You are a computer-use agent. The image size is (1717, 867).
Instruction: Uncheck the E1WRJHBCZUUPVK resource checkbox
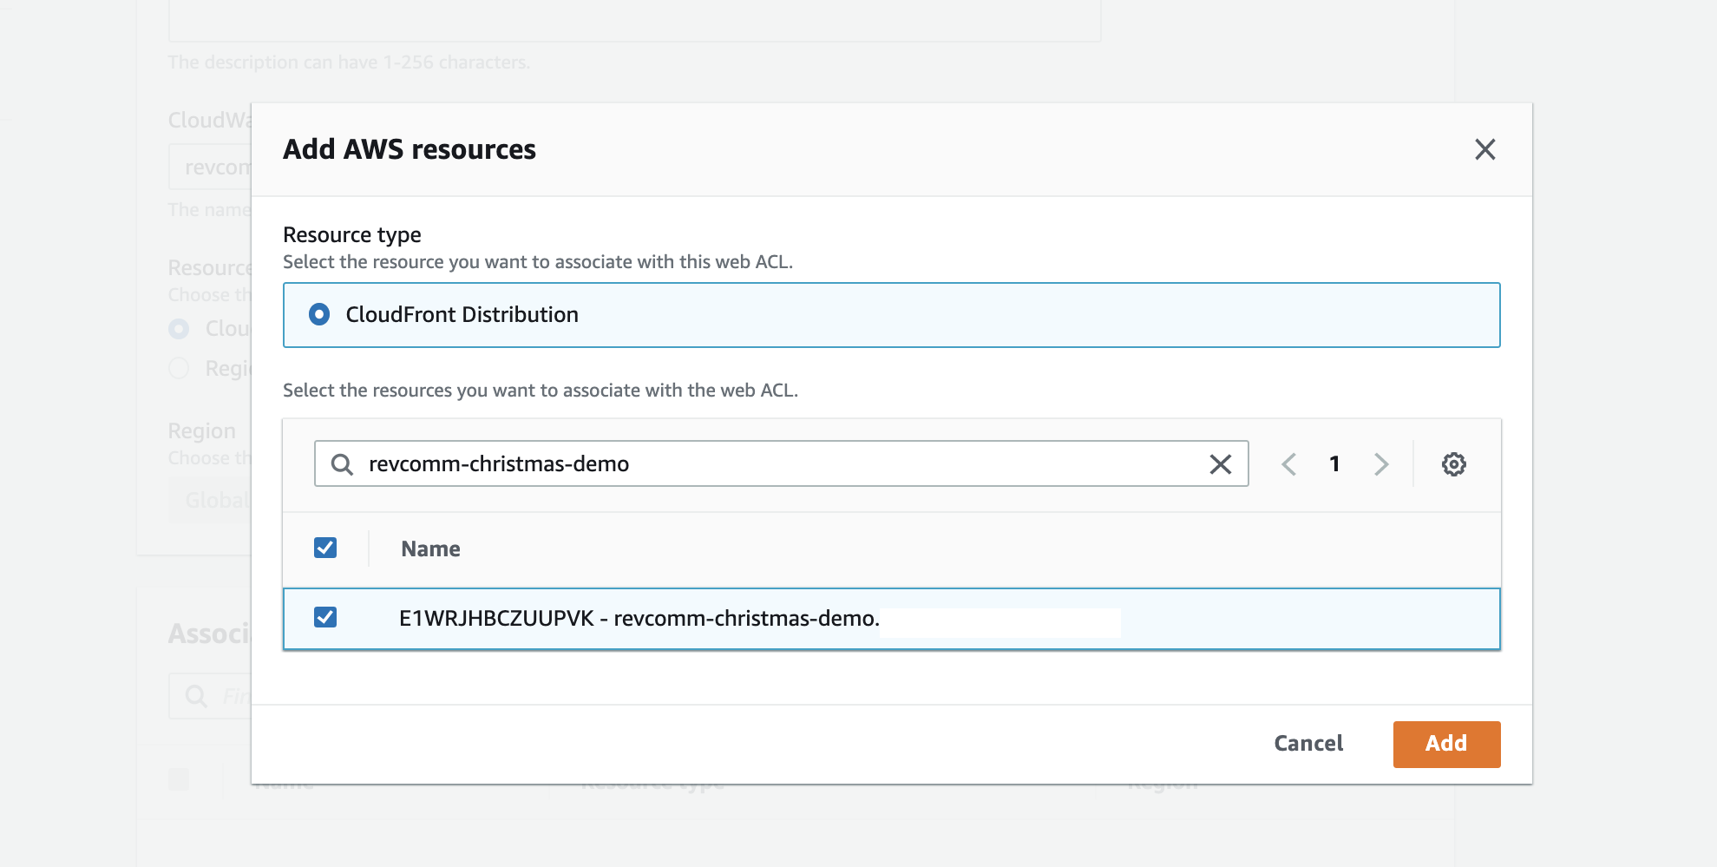click(x=325, y=617)
